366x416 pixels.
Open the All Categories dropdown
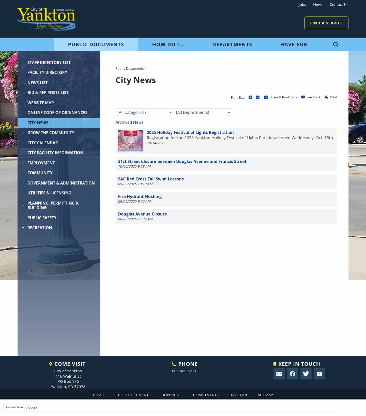click(x=144, y=112)
